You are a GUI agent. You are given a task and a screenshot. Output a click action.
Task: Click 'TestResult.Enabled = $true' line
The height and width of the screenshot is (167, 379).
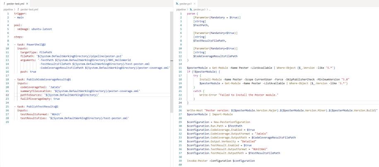point(219,145)
